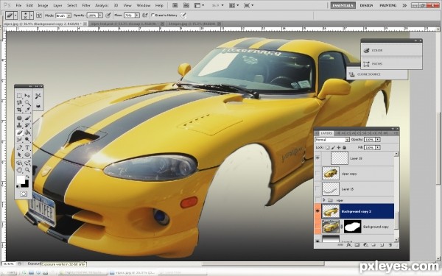
Task: Switch to the viper.jpg document tab
Action: click(x=45, y=24)
